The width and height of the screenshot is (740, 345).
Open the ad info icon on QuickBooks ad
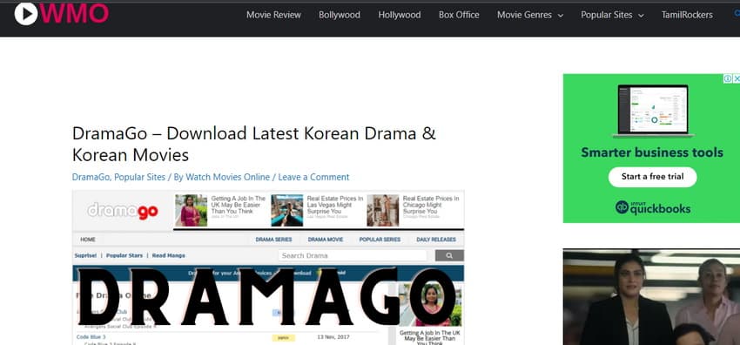[728, 78]
